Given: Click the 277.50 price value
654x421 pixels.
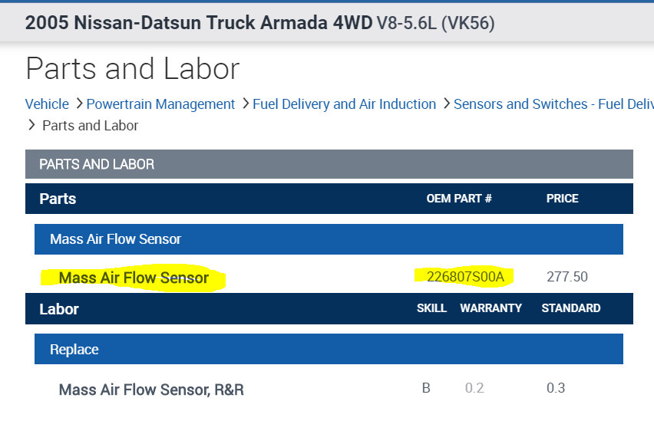Looking at the screenshot, I should point(566,277).
